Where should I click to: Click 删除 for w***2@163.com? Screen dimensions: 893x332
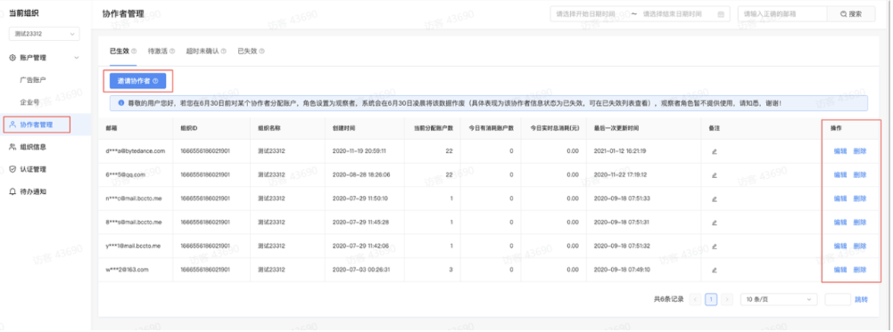tap(860, 270)
